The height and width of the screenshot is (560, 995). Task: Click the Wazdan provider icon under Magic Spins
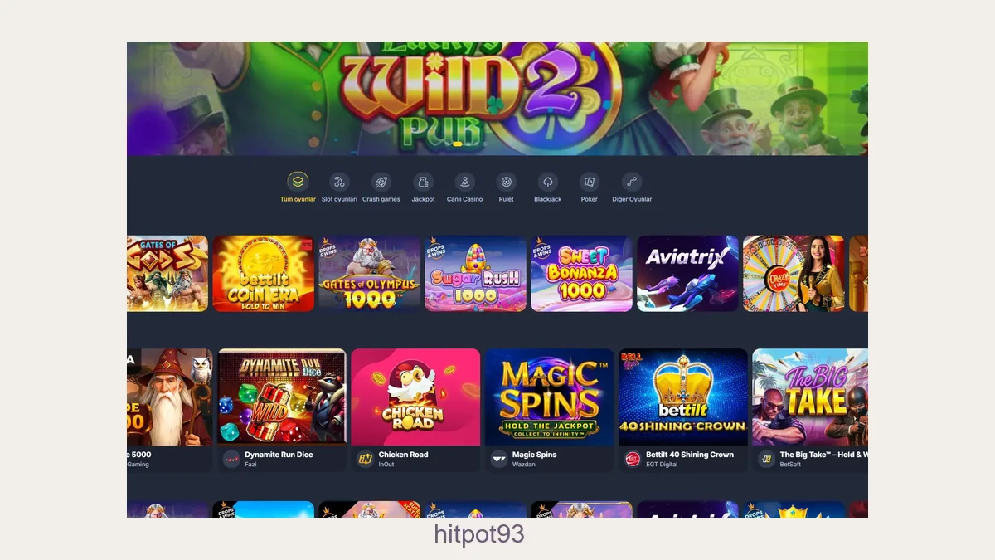pyautogui.click(x=498, y=459)
